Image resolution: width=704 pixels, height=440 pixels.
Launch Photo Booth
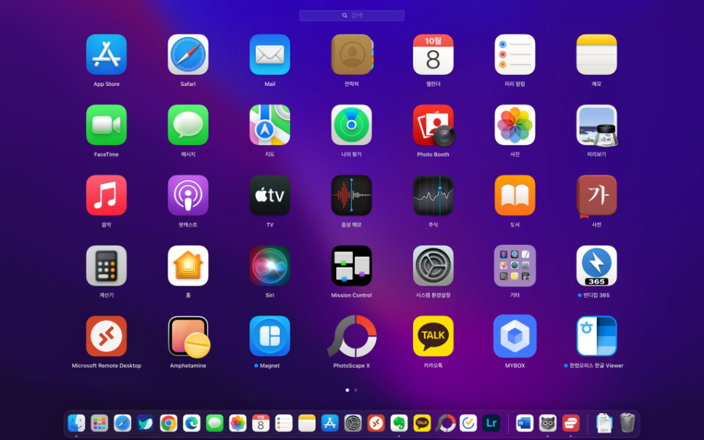point(434,125)
